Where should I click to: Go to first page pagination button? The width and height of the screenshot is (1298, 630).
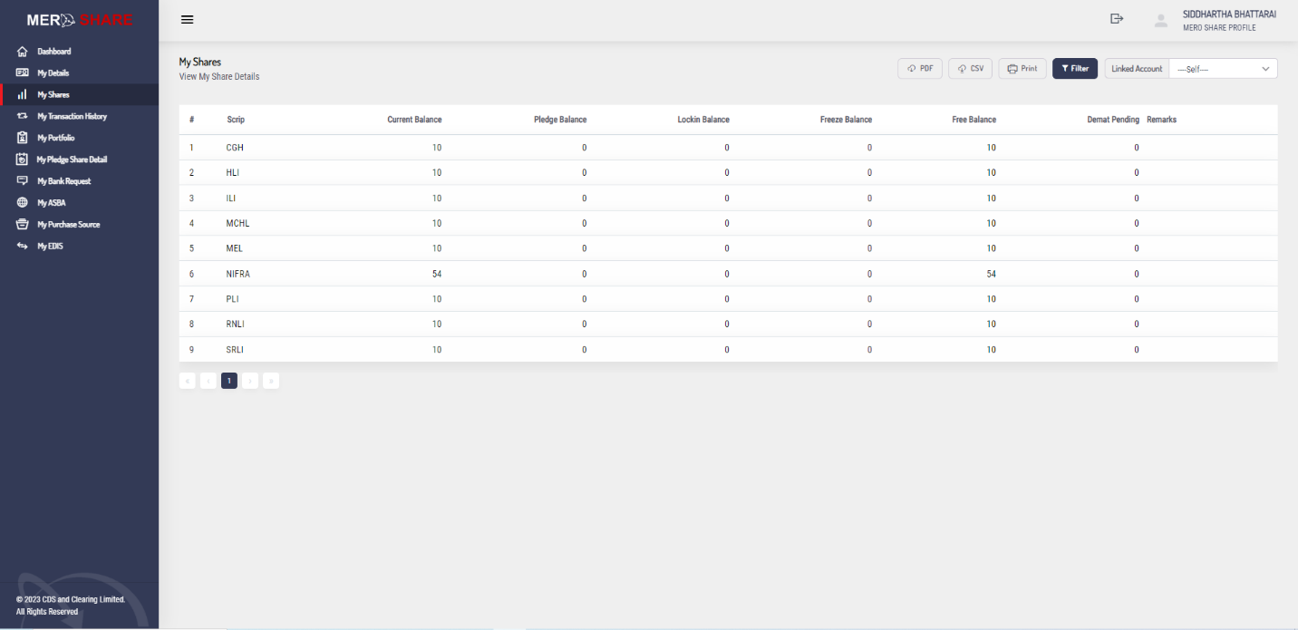[x=188, y=381]
